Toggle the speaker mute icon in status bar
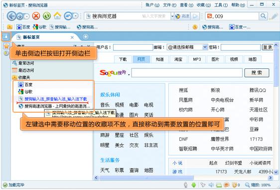The height and width of the screenshot is (190, 280). 211,185
